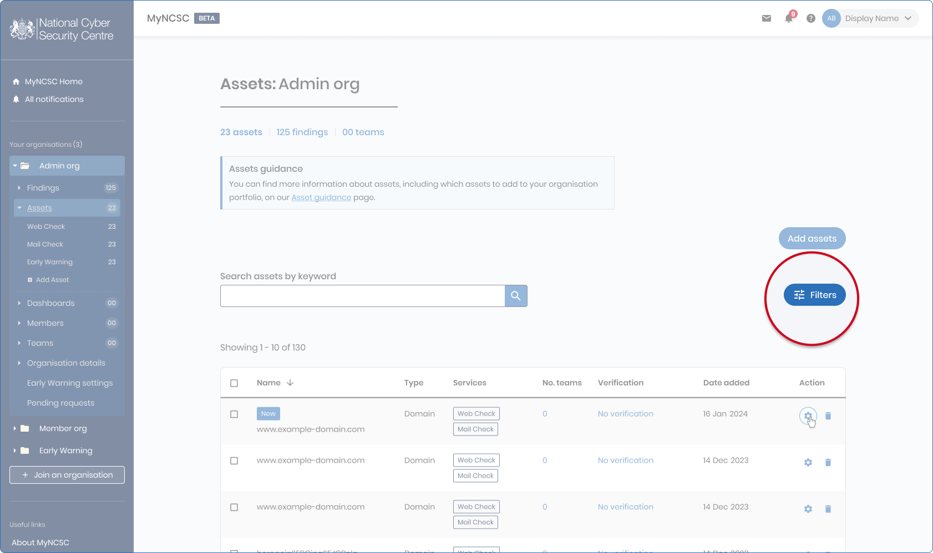This screenshot has height=553, width=933.
Task: Click the 00 teams link
Action: click(x=363, y=132)
